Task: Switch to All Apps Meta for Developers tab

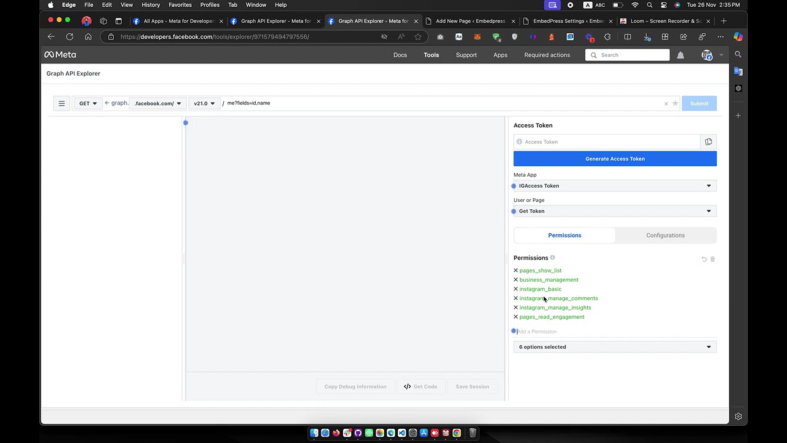Action: (178, 21)
